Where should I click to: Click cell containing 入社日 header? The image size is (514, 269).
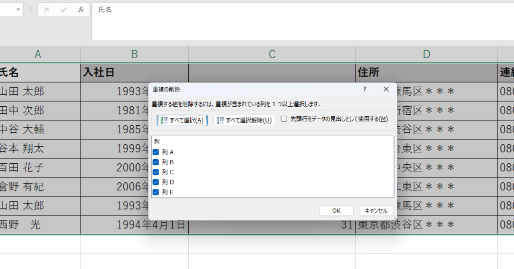click(134, 73)
